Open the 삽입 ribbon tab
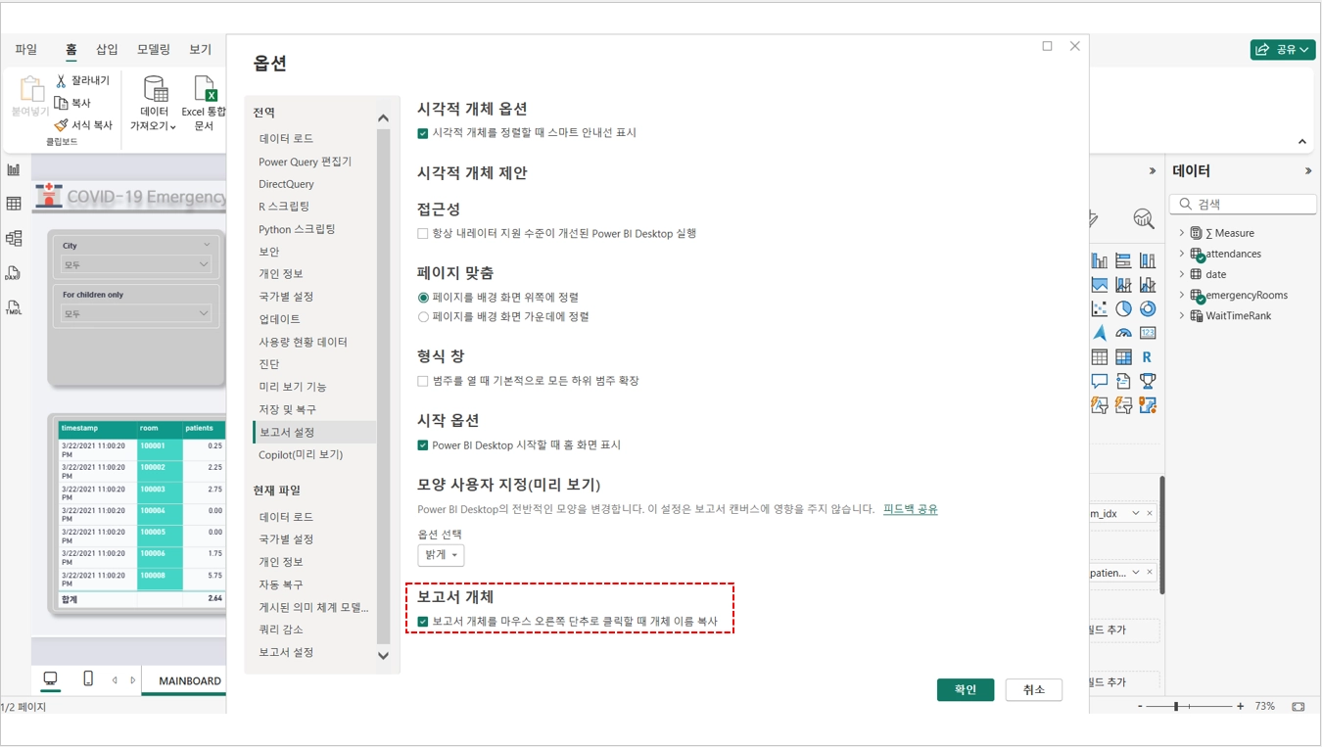This screenshot has height=747, width=1322. pos(107,49)
